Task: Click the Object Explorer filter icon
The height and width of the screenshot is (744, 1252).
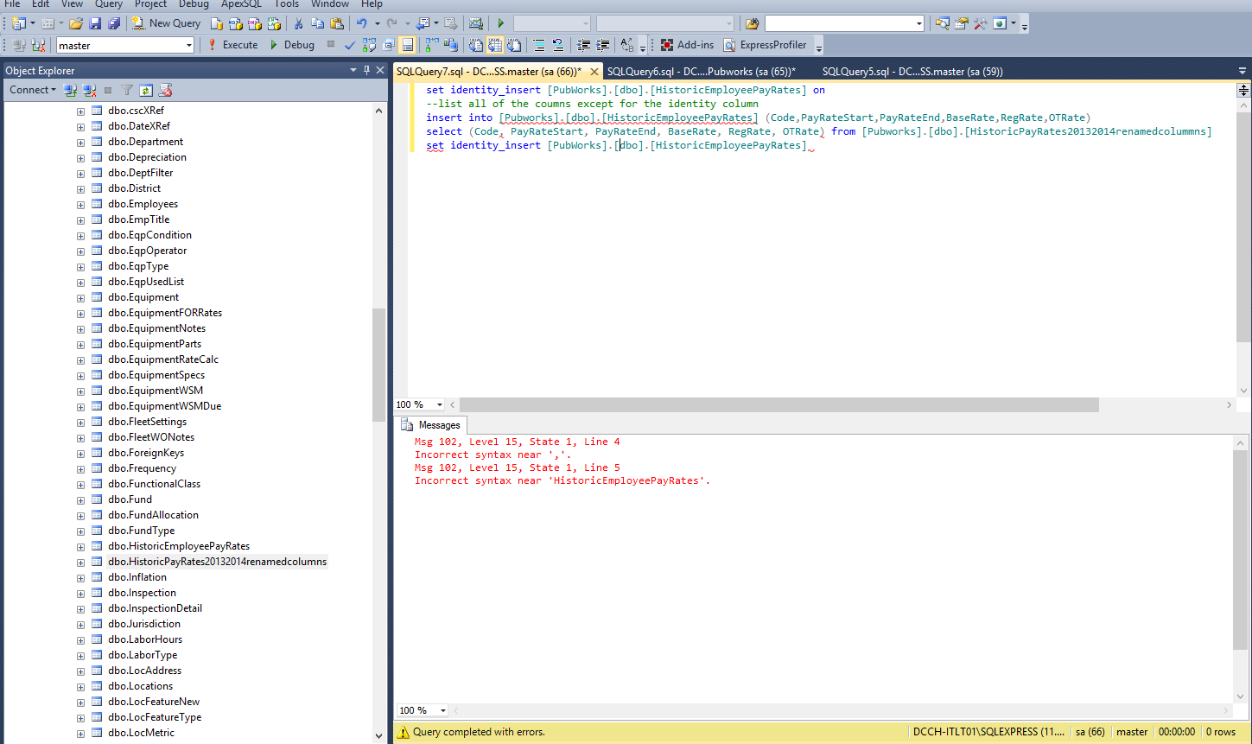Action: coord(127,90)
